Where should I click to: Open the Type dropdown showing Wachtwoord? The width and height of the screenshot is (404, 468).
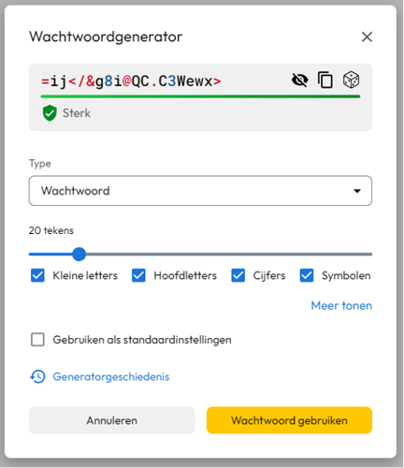pos(200,191)
